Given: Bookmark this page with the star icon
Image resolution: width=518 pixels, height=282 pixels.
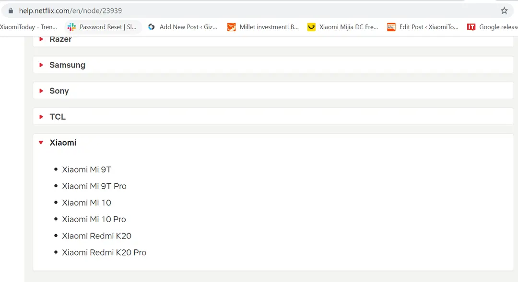Looking at the screenshot, I should (x=504, y=11).
